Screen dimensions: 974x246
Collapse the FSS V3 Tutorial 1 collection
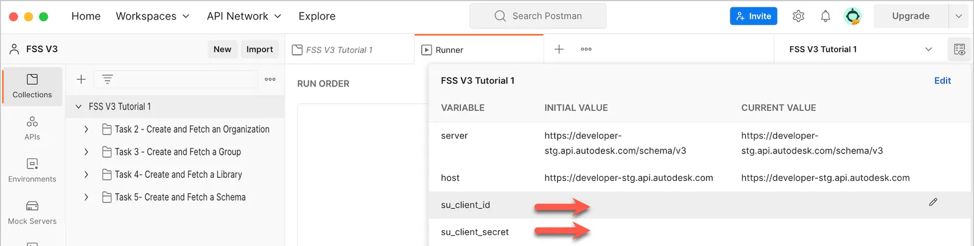[79, 107]
